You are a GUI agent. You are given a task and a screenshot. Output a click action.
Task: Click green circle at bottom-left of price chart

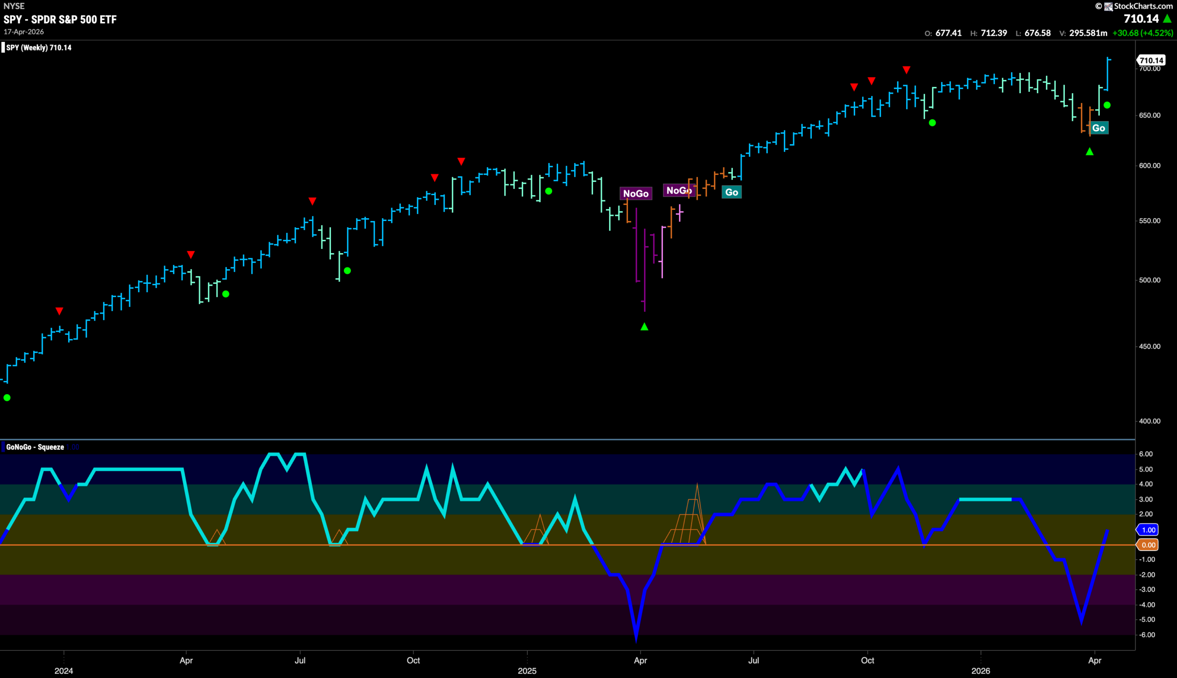tap(7, 398)
